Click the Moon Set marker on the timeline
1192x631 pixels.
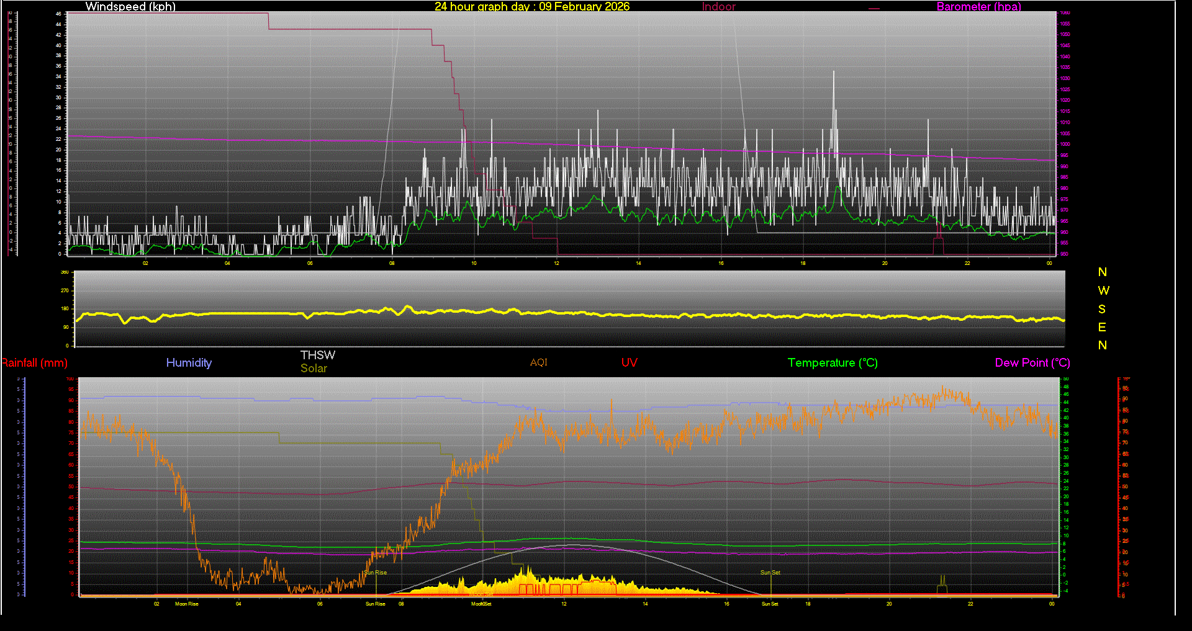coord(481,603)
